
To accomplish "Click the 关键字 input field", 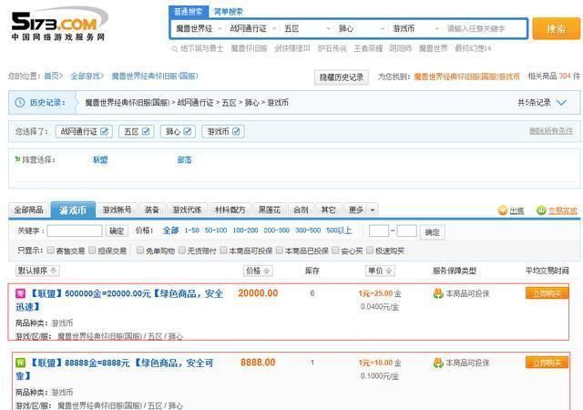I will coord(75,231).
